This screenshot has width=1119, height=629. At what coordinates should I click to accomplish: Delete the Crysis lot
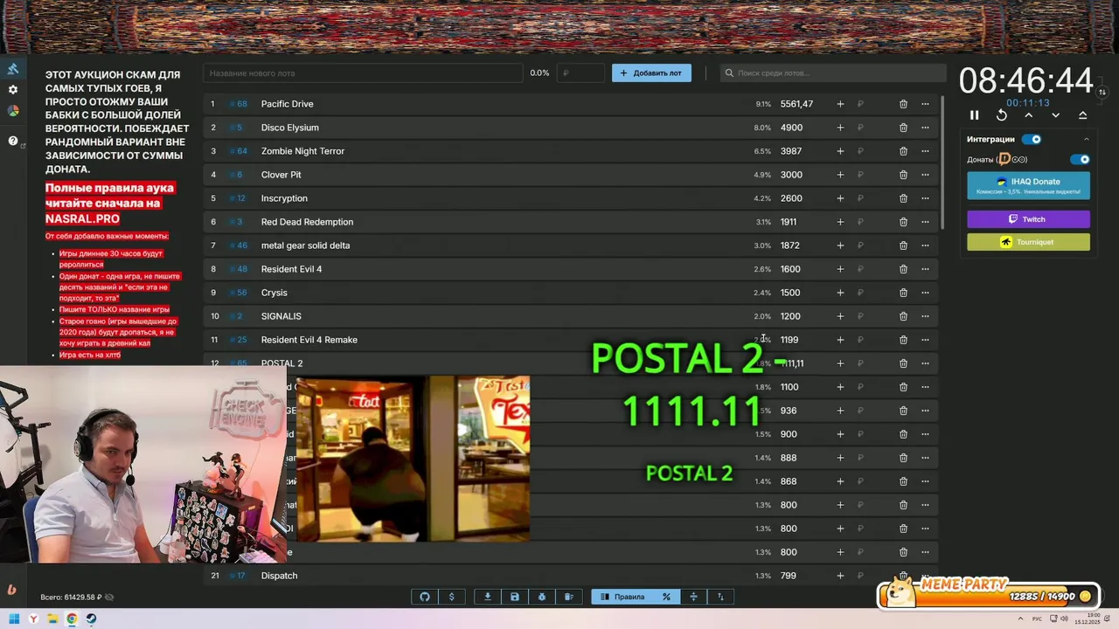coord(903,293)
